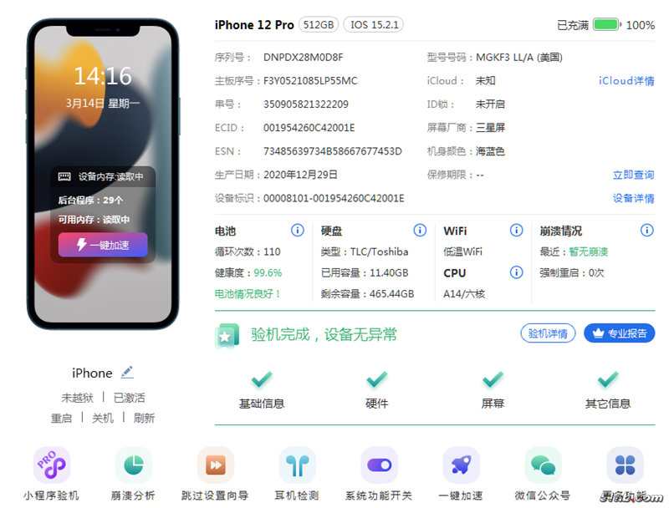Open 微信公众号 WeChat icon
The image size is (669, 508).
tap(543, 465)
